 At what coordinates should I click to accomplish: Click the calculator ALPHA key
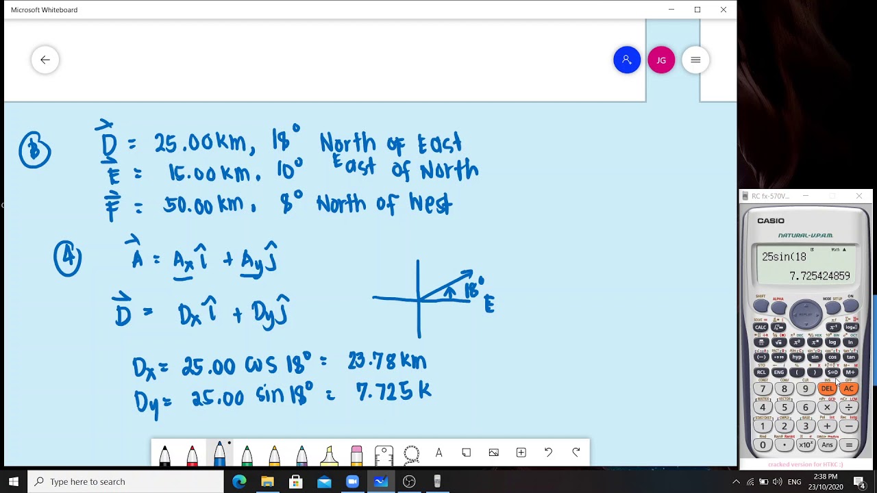point(778,308)
